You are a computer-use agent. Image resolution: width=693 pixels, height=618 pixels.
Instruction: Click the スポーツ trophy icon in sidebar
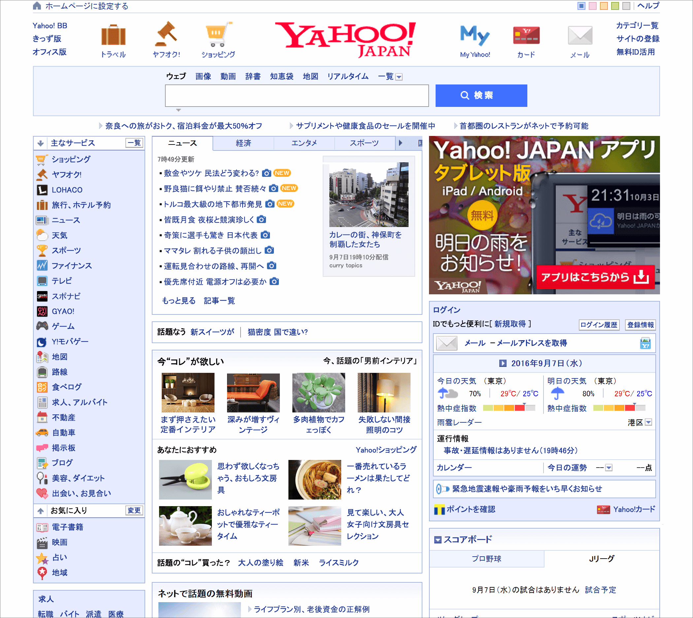pyautogui.click(x=42, y=250)
